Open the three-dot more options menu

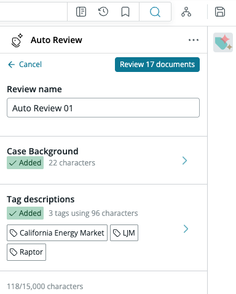coord(194,40)
